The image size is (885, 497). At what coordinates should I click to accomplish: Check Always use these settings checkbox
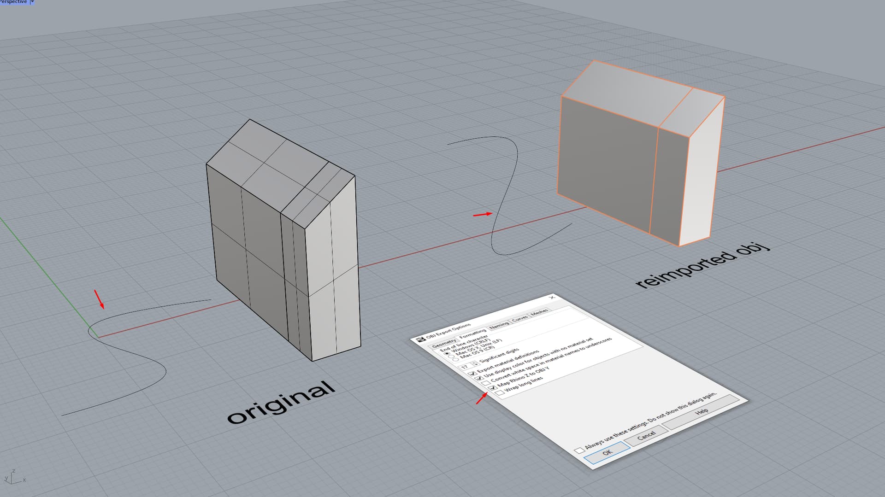click(579, 450)
